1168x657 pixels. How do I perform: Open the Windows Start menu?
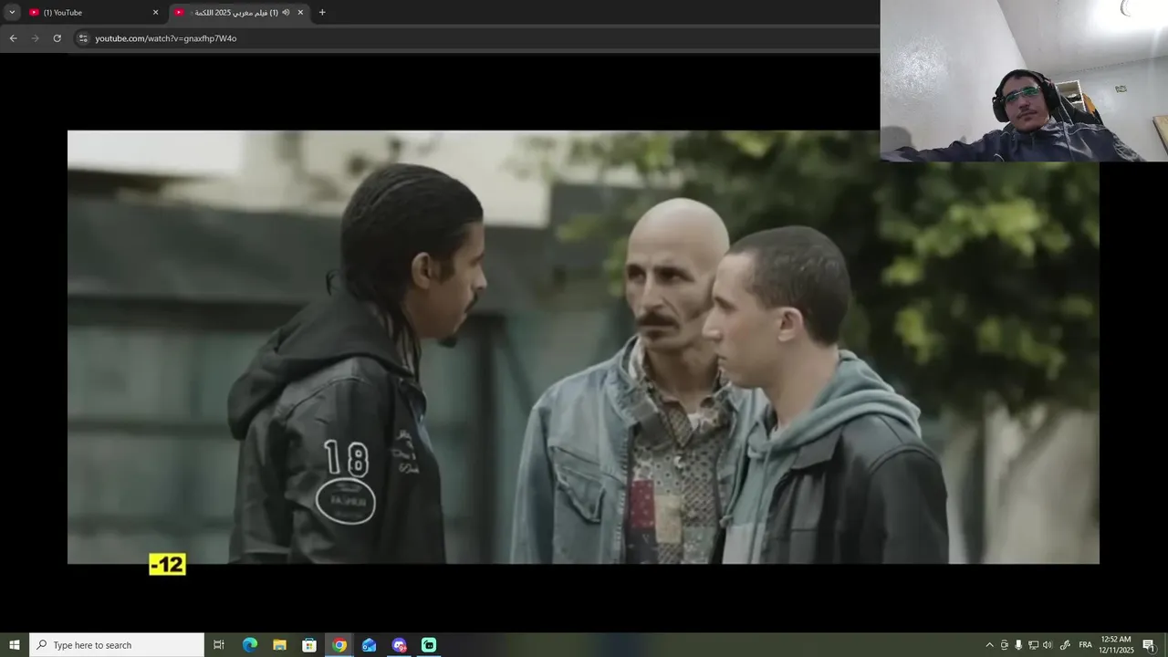[14, 645]
